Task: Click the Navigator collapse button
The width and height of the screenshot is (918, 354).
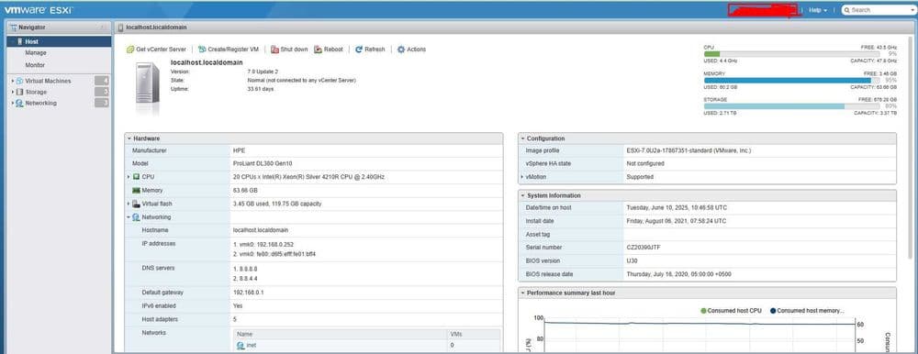Action: (x=103, y=27)
